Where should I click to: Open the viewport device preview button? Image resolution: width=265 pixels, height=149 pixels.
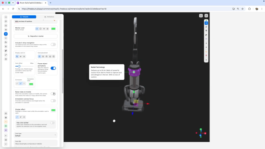[x=201, y=16]
